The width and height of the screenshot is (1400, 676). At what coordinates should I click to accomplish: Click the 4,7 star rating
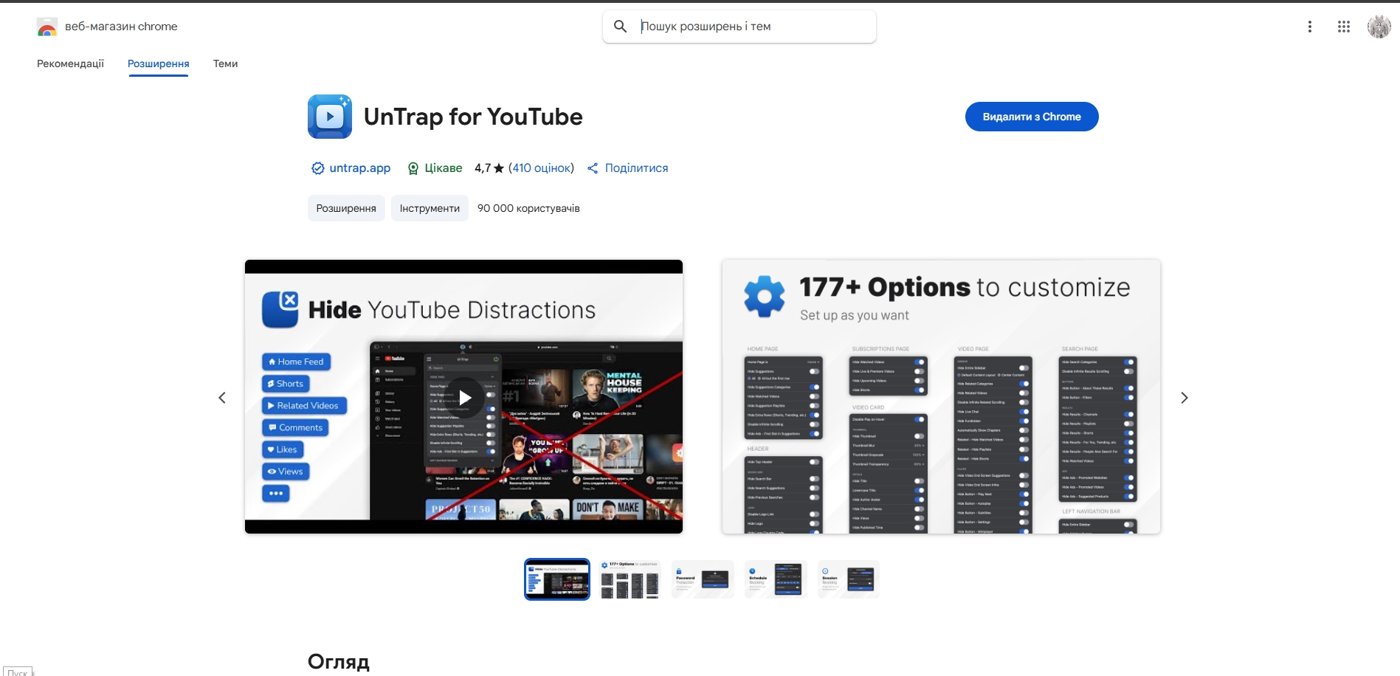point(489,168)
